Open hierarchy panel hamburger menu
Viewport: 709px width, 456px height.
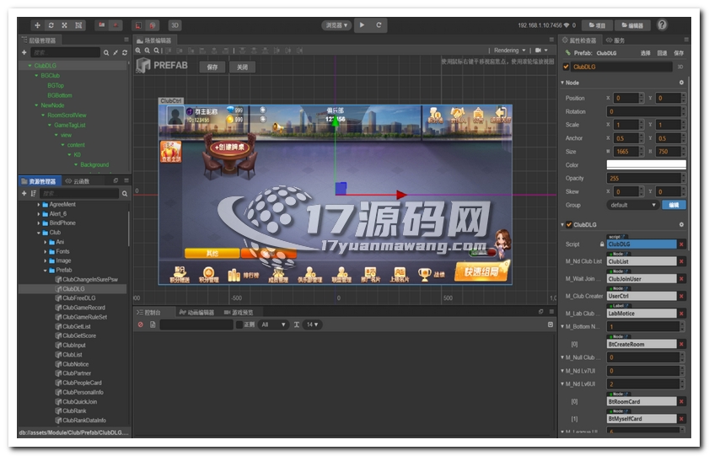click(126, 40)
